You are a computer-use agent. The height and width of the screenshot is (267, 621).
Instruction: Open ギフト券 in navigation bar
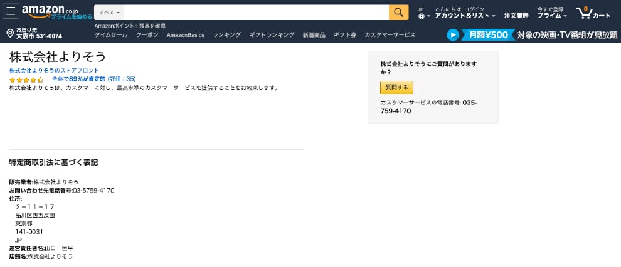(345, 35)
